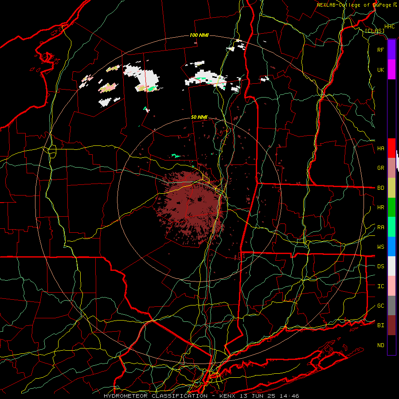399x399 pixels.
Task: Select the light pink IC swatch
Action: pos(391,286)
